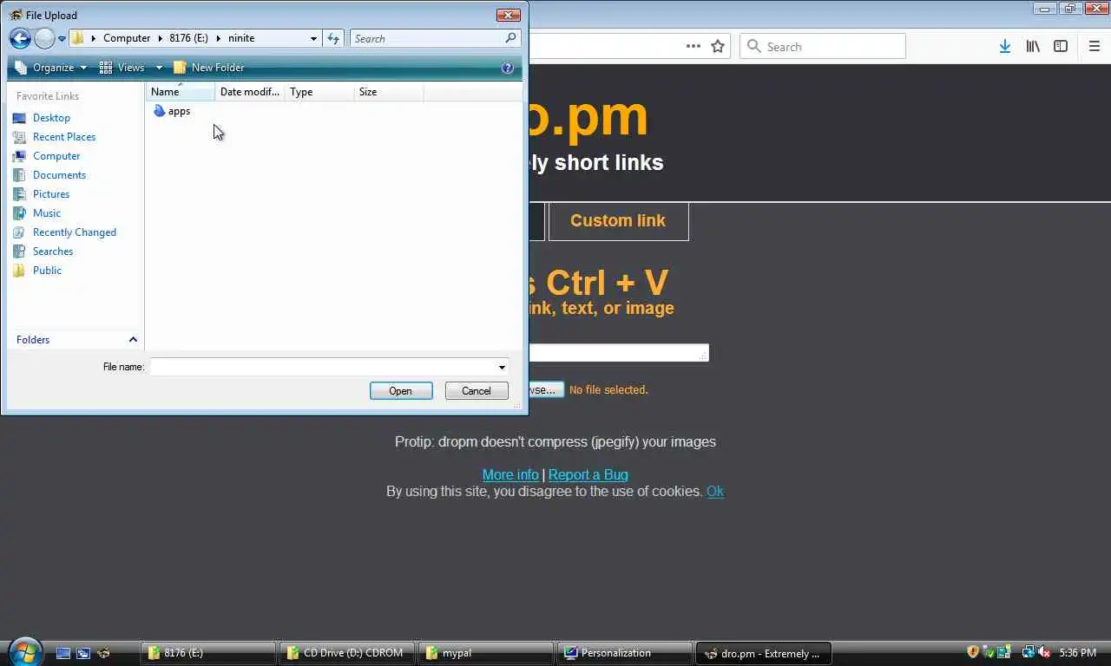Open Pictures favorite link
1111x666 pixels.
pyautogui.click(x=50, y=194)
